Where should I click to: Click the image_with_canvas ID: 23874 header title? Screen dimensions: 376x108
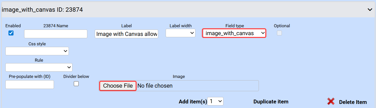coord(42,10)
